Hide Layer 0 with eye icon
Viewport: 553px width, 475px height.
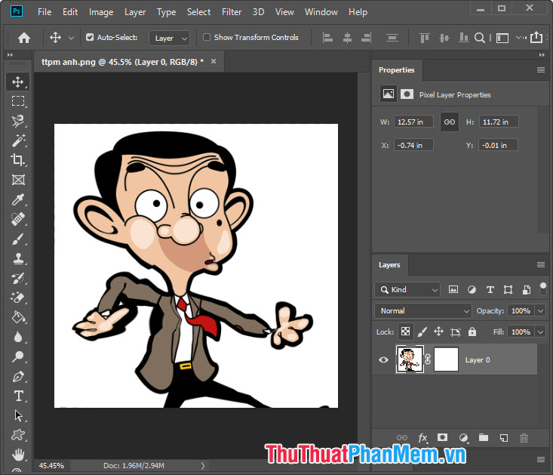[x=383, y=359]
